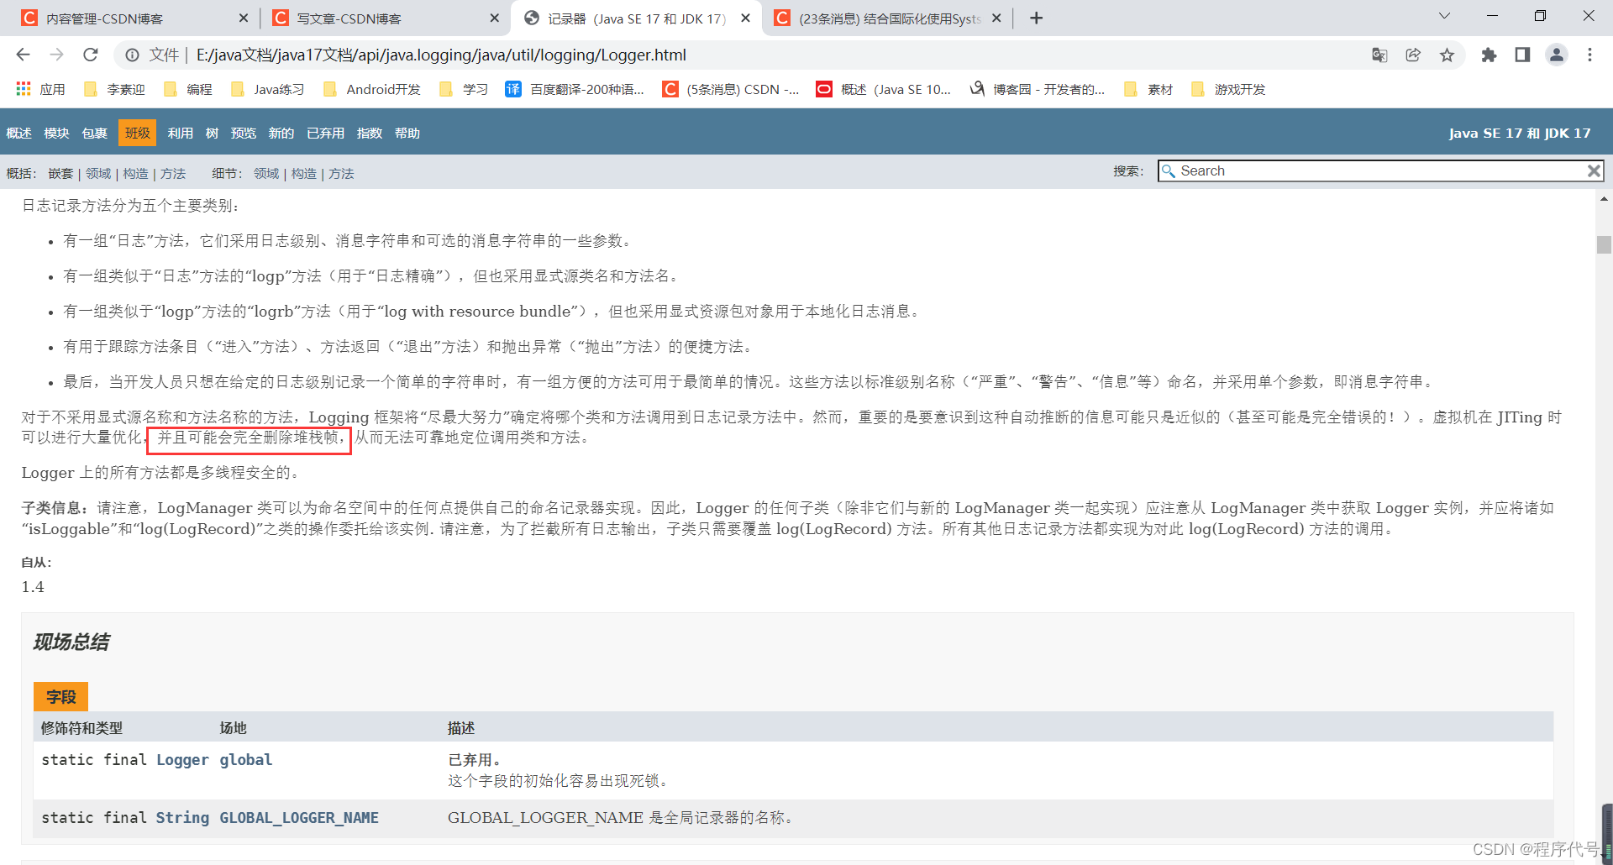1613x865 pixels.
Task: Open the user profile avatar
Action: tap(1557, 55)
